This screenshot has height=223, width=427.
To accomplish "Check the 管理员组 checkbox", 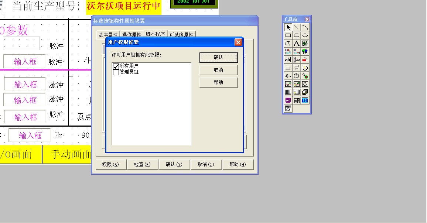I will [x=116, y=72].
